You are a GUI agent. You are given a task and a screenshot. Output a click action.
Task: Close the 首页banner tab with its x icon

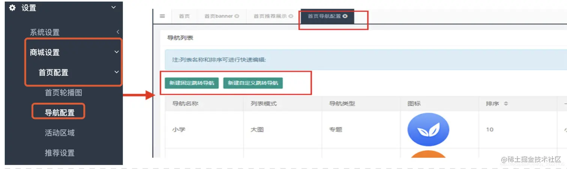tap(237, 16)
